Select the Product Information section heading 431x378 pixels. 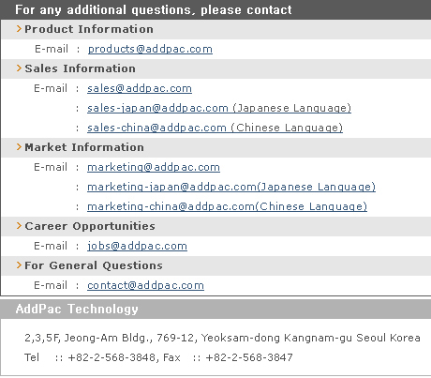89,29
